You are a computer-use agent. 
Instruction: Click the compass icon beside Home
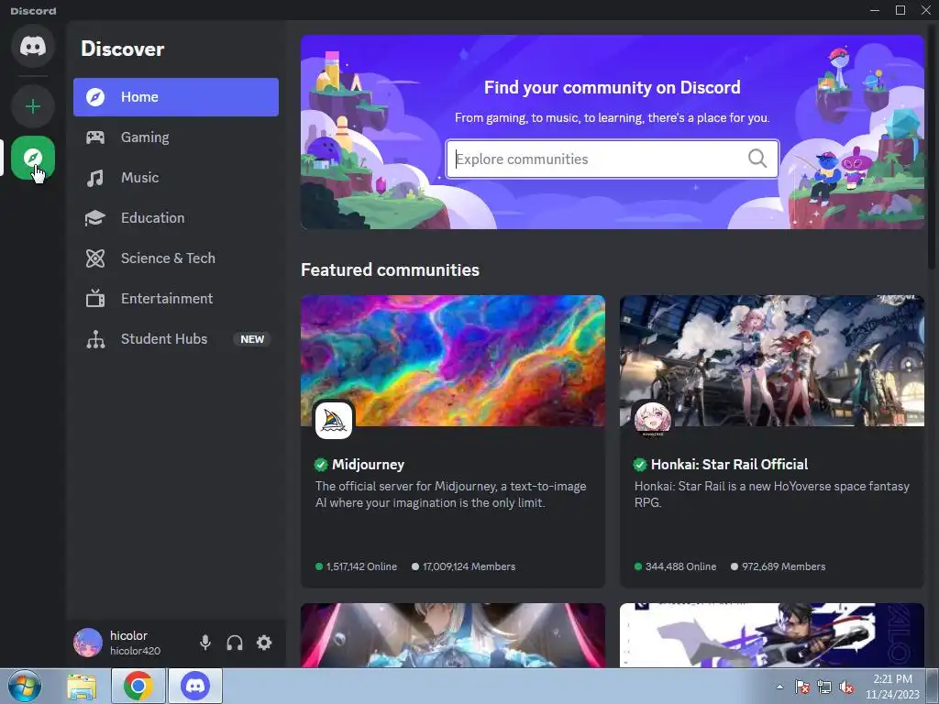(95, 97)
